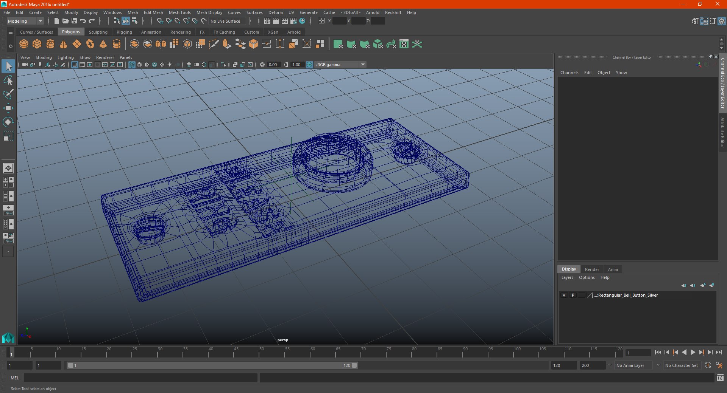
Task: Switch to the Rigging shelf tab
Action: 124,32
